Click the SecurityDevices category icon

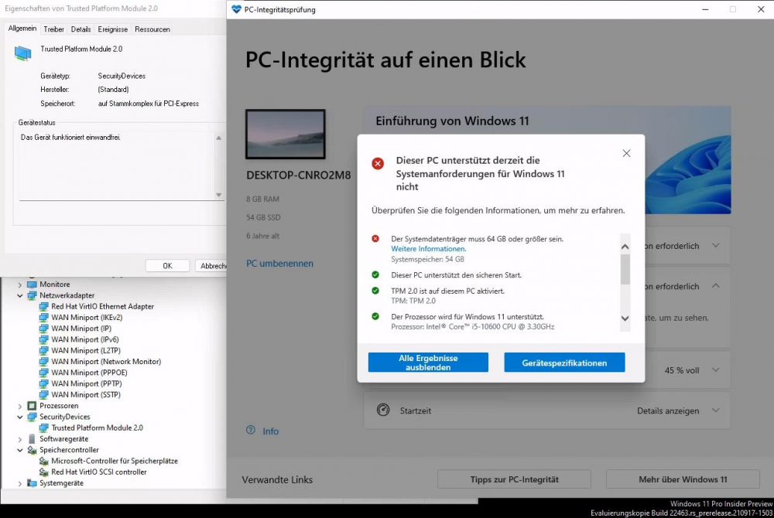point(32,417)
